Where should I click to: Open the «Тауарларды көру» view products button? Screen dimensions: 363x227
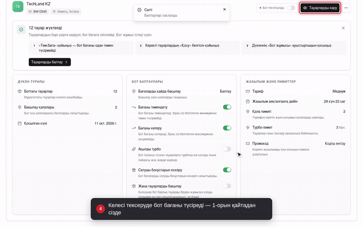pos(320,8)
